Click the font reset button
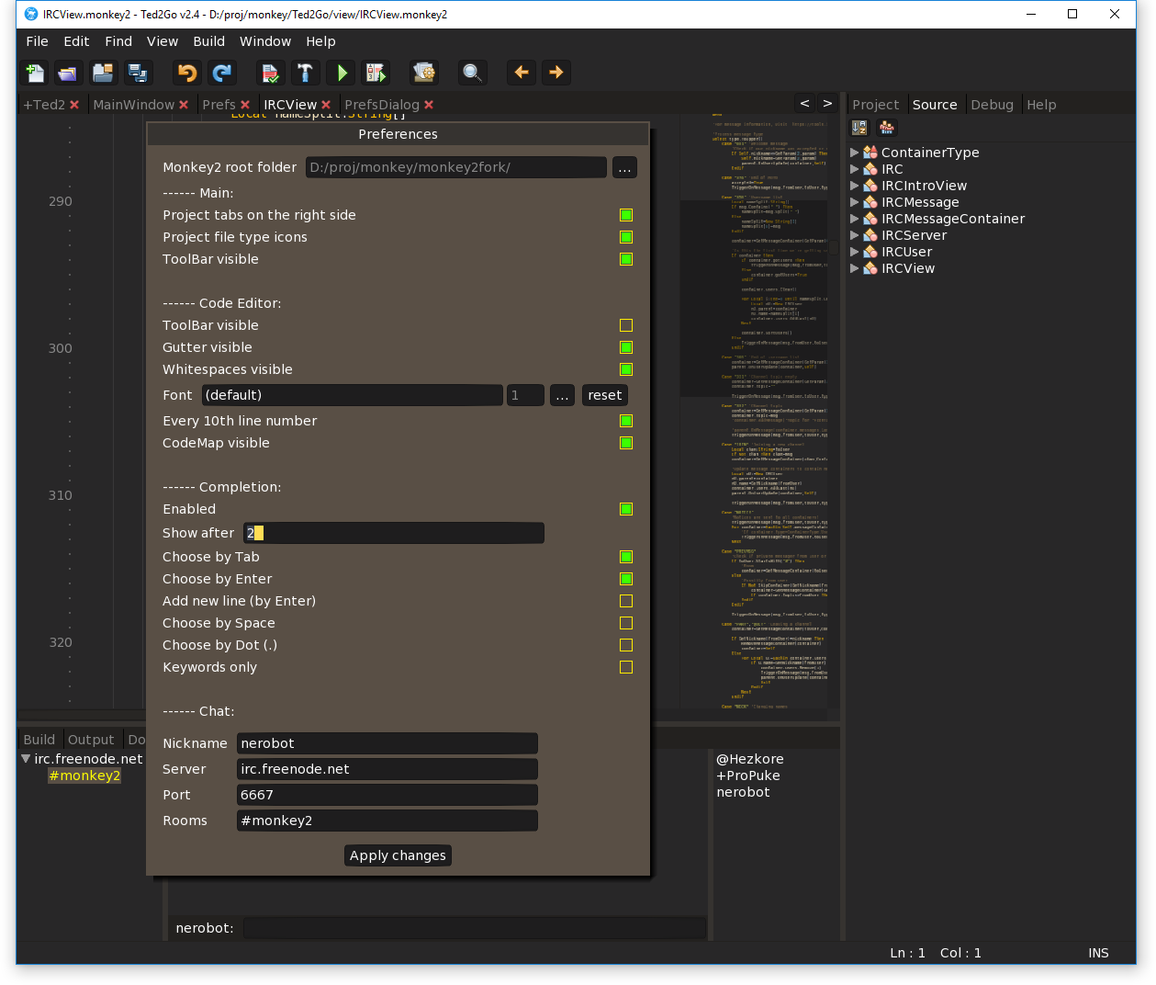Image resolution: width=1156 pixels, height=985 pixels. 605,395
